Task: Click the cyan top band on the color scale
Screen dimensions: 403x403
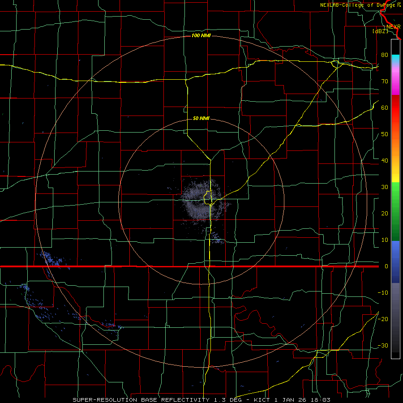Action: [395, 59]
